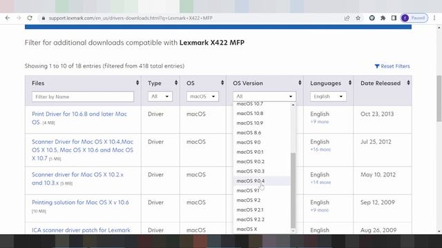Select macOS 9.0.3 option
Viewport: 442px width, 248px height.
pos(262,172)
